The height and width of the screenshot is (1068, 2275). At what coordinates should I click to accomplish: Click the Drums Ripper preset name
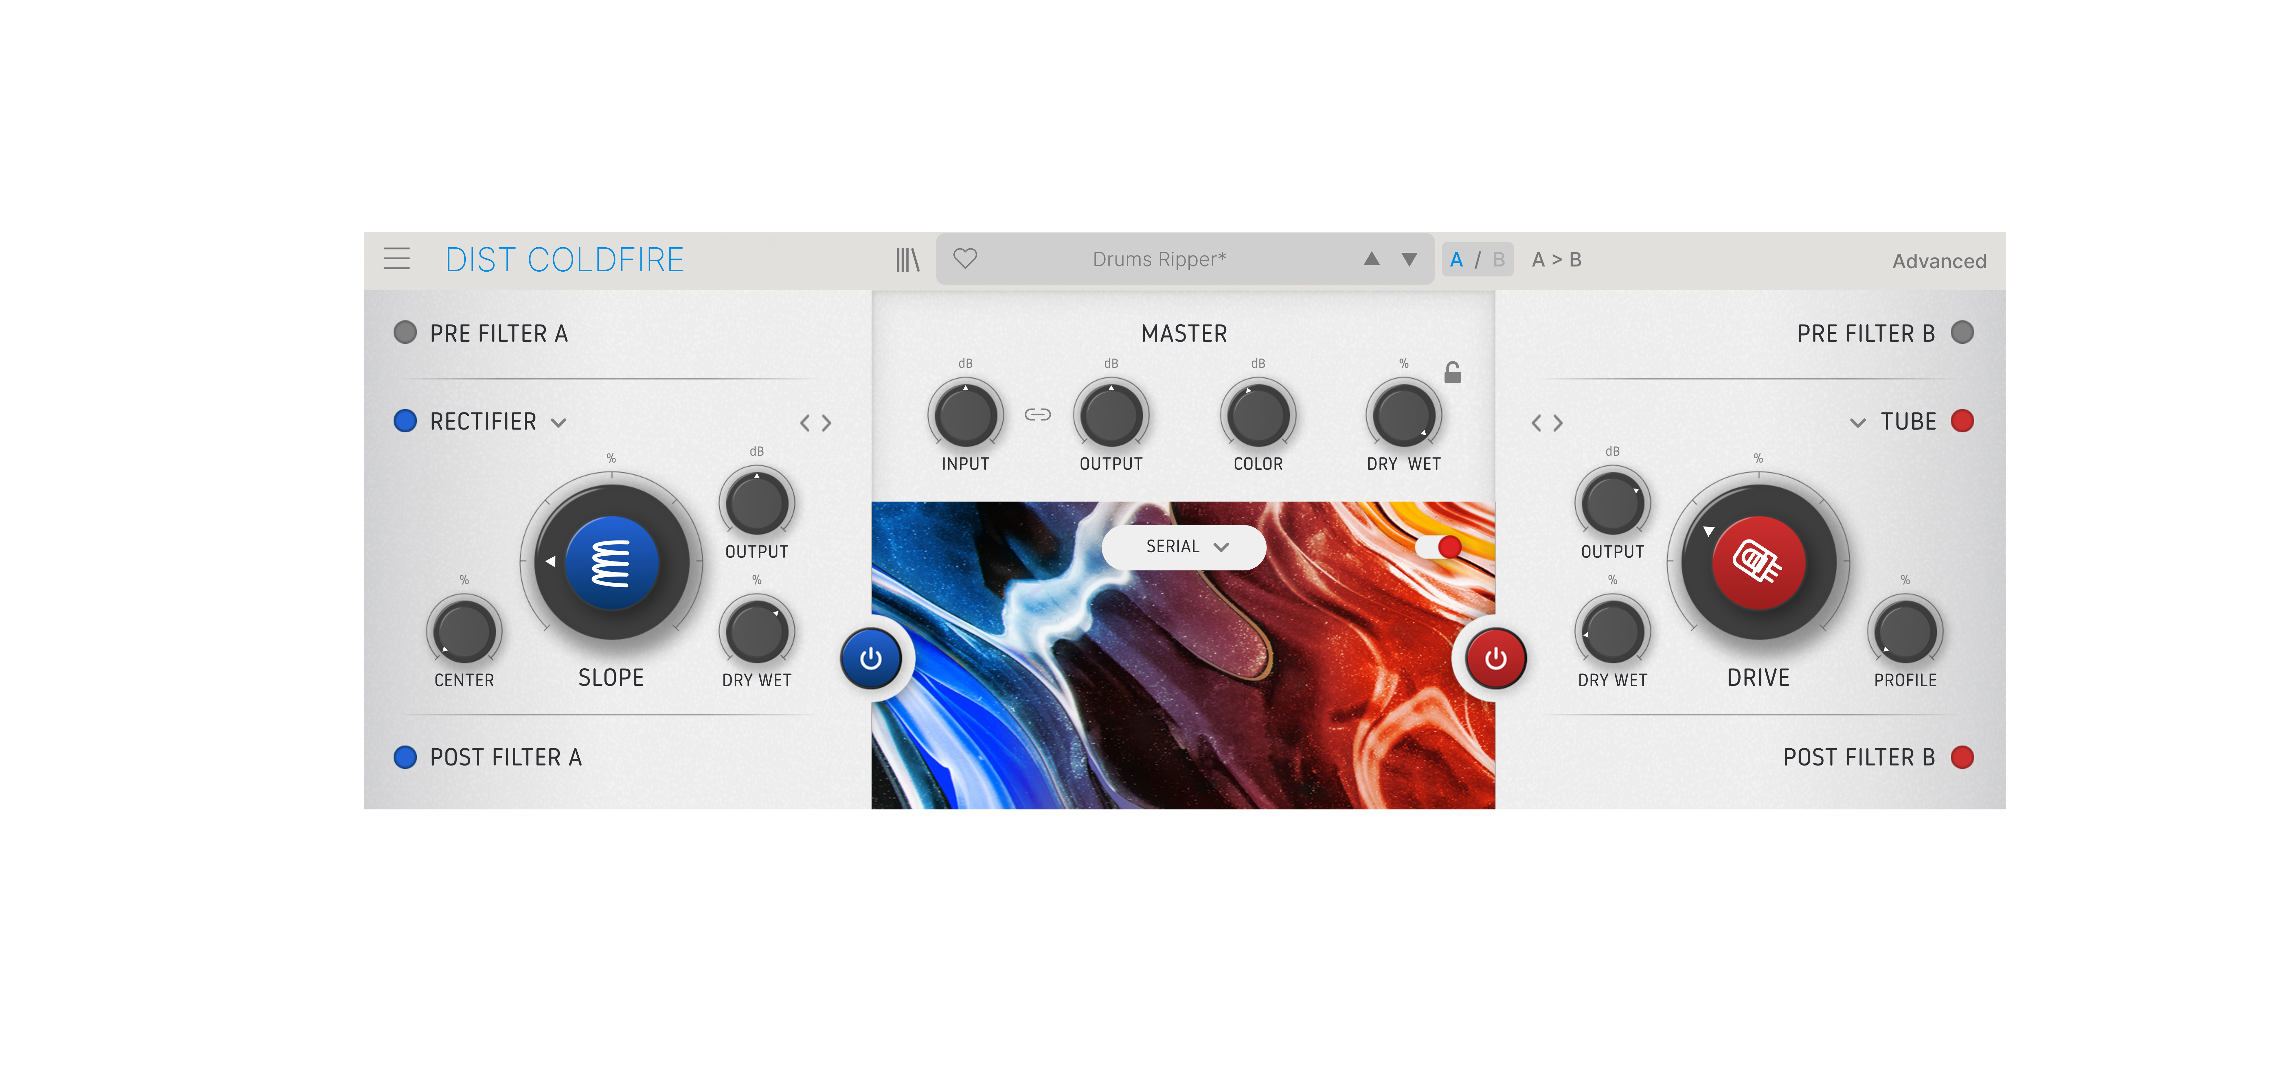[x=1159, y=259]
